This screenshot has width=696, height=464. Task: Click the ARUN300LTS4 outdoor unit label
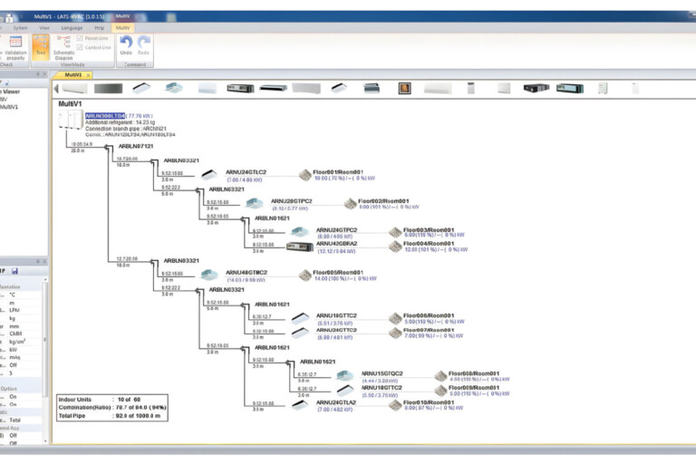point(105,116)
